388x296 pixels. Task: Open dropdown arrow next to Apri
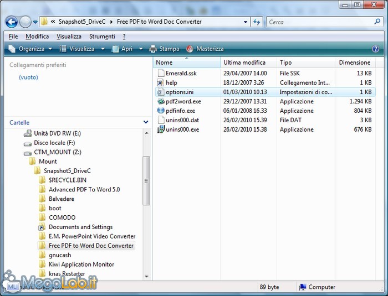tap(141, 49)
